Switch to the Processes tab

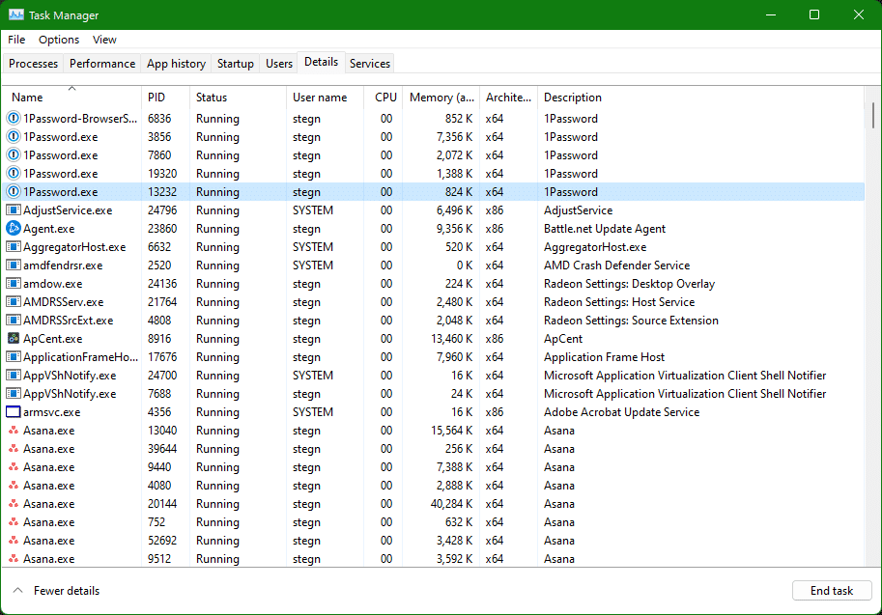pyautogui.click(x=33, y=64)
